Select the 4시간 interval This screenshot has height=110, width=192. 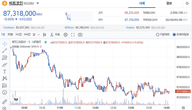[x=27, y=34]
